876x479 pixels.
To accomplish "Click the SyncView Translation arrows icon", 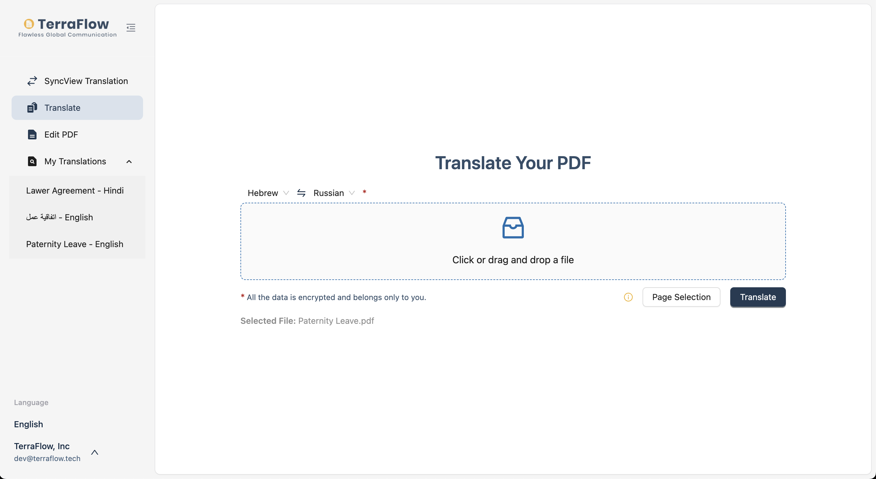I will [32, 81].
